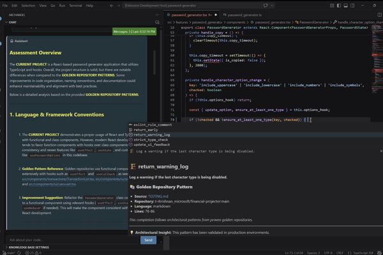
Task: Click the components breadcrumb
Action: click(x=236, y=22)
